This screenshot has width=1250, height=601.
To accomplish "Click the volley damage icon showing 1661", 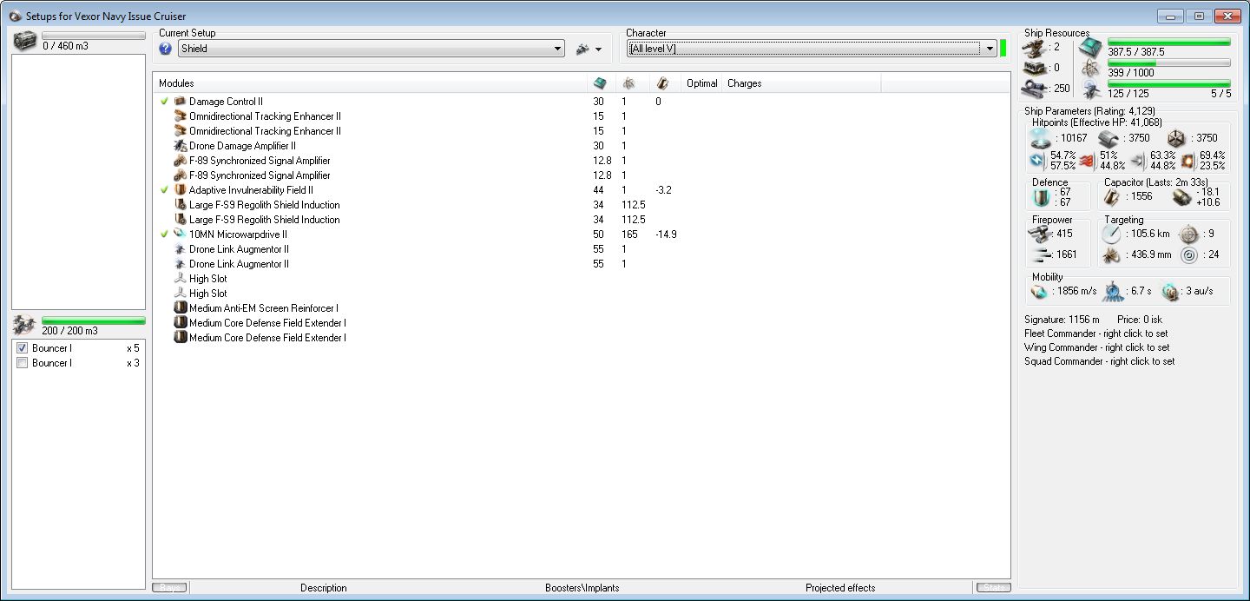I will pyautogui.click(x=1040, y=254).
